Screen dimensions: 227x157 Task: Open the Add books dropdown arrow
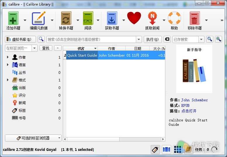[x=25, y=20]
